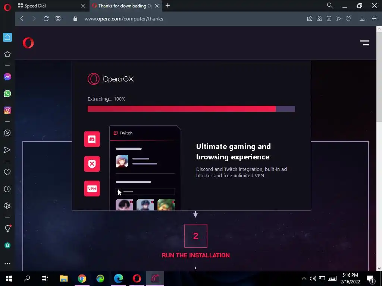The width and height of the screenshot is (382, 286).
Task: Open Instagram in the sidebar
Action: click(x=7, y=110)
